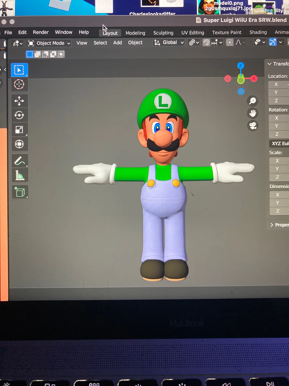Switch to the Sculpting workspace tab

(x=163, y=33)
